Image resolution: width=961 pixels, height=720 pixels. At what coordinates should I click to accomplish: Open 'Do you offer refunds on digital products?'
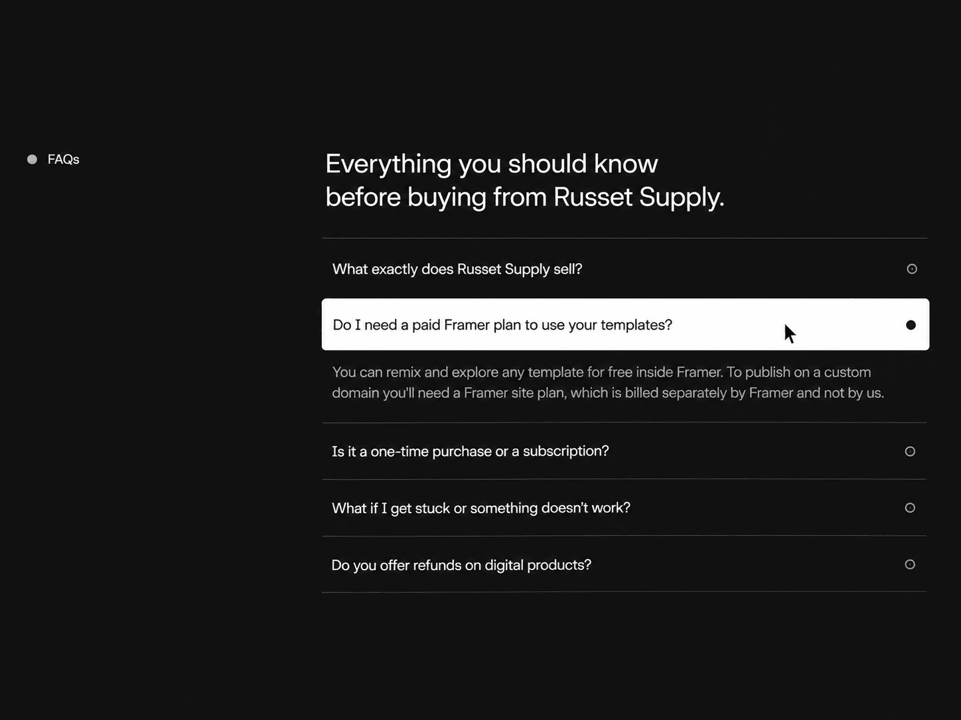(x=625, y=564)
